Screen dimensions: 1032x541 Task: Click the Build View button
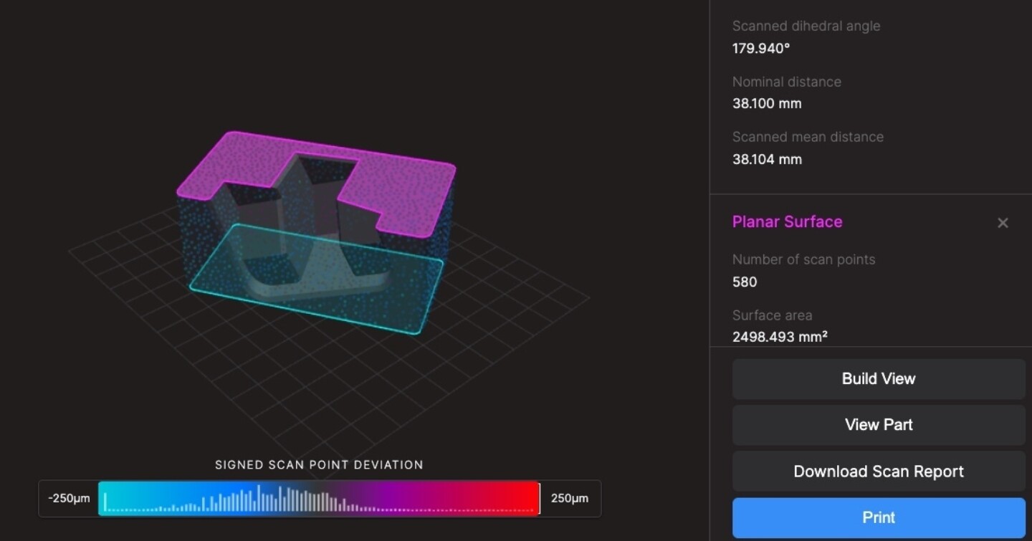point(878,379)
